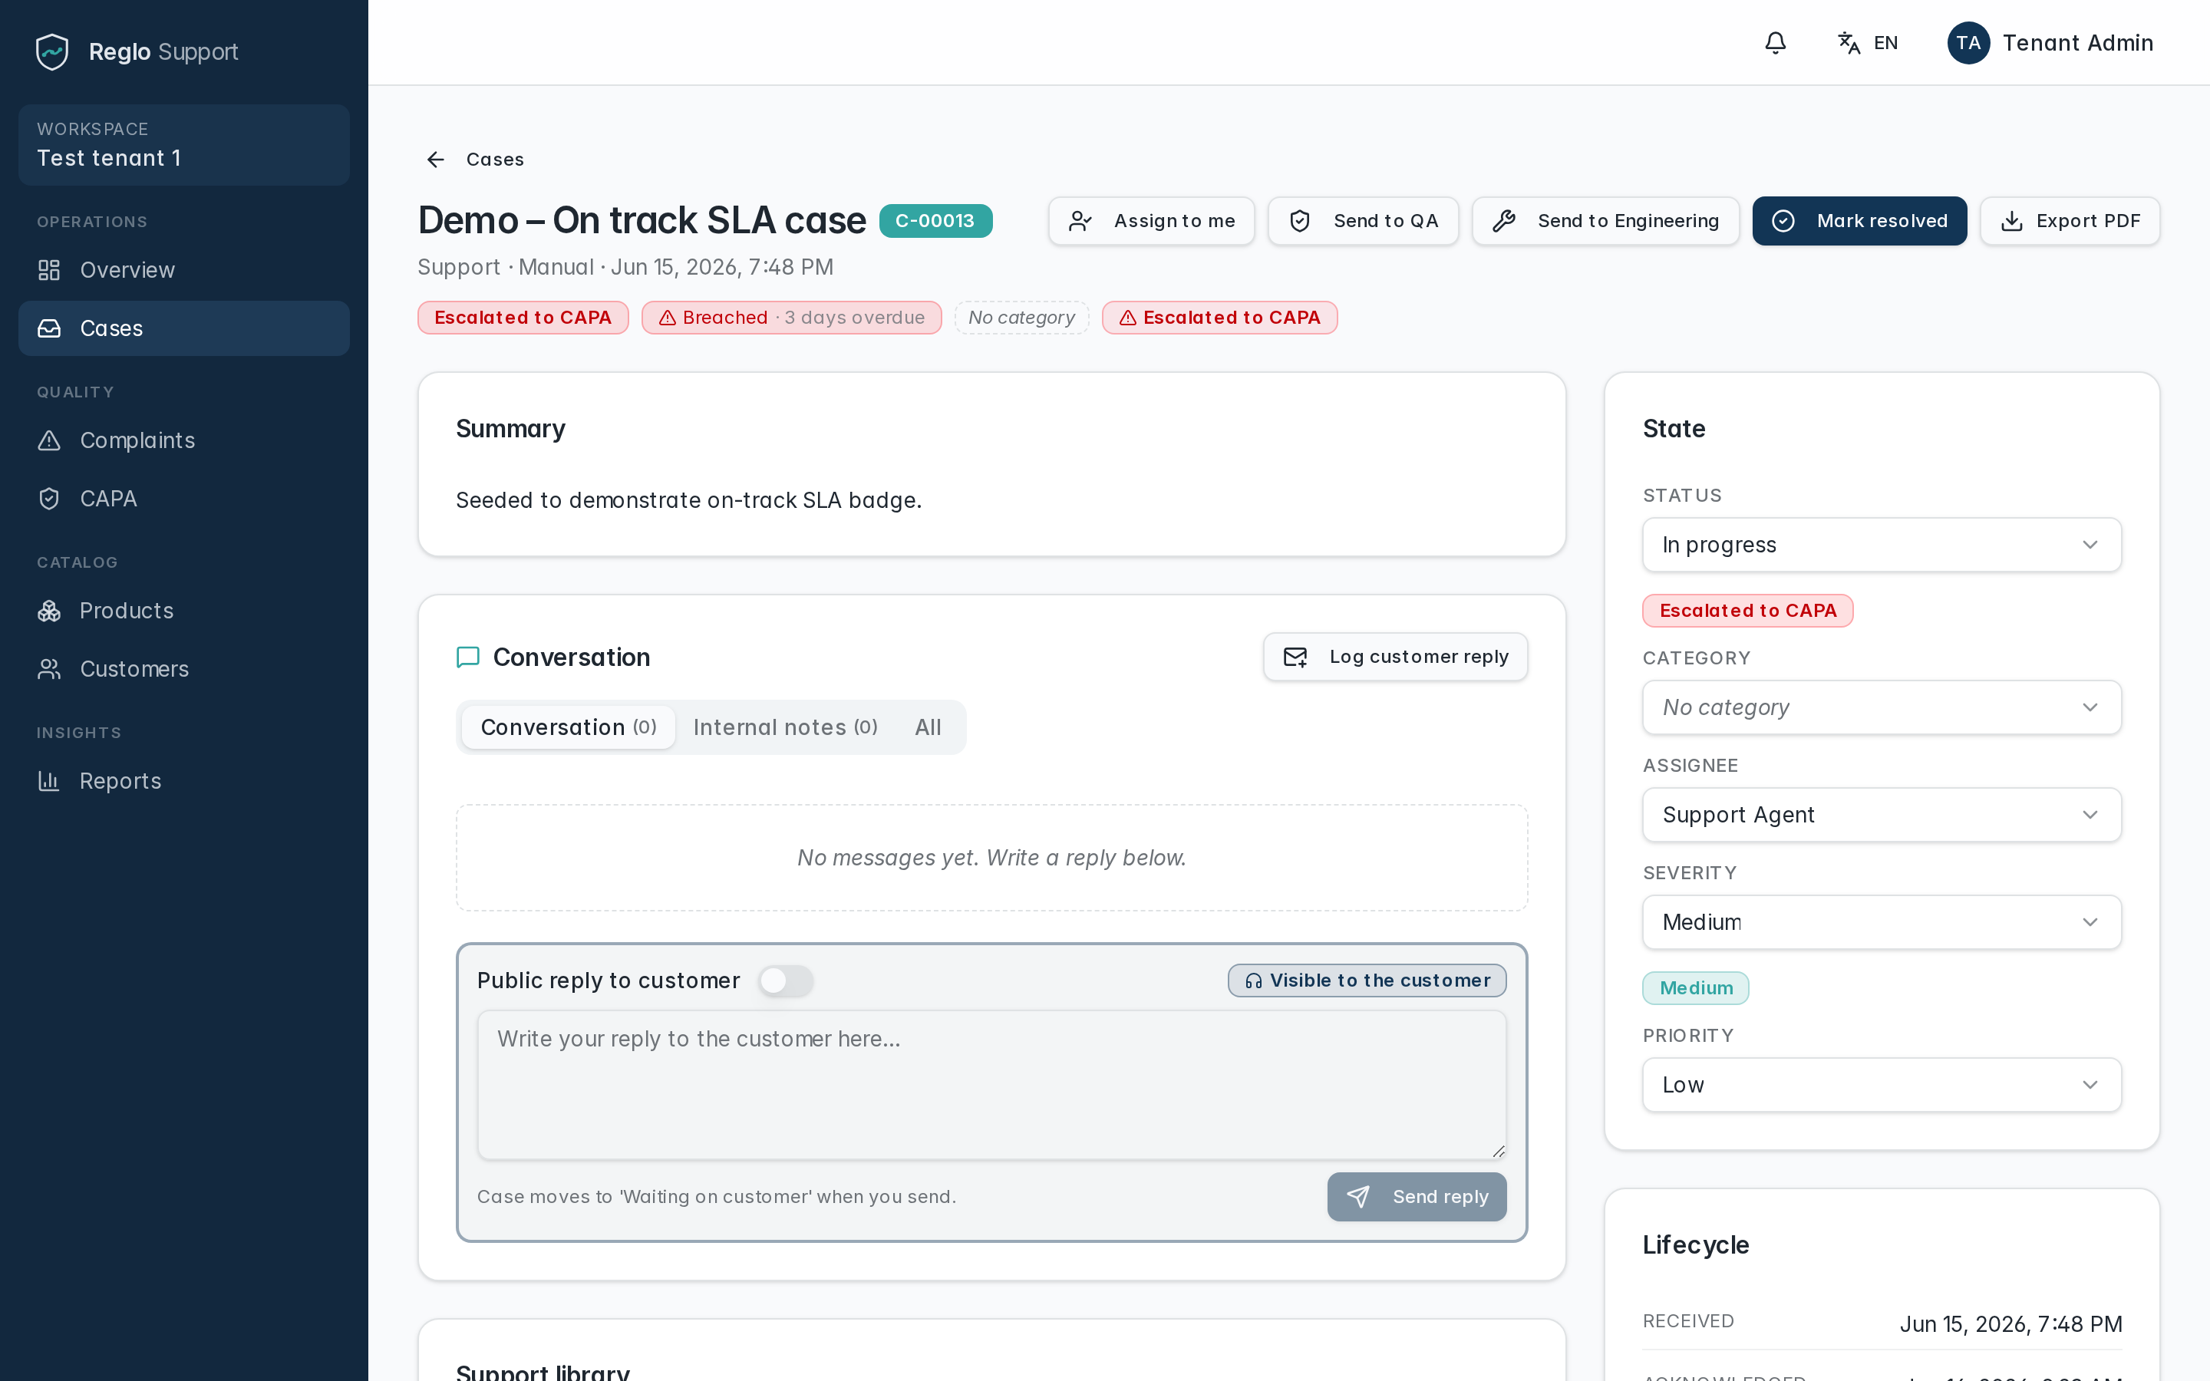Open the Tenant Admin user menu
The image size is (2210, 1381).
[2050, 43]
